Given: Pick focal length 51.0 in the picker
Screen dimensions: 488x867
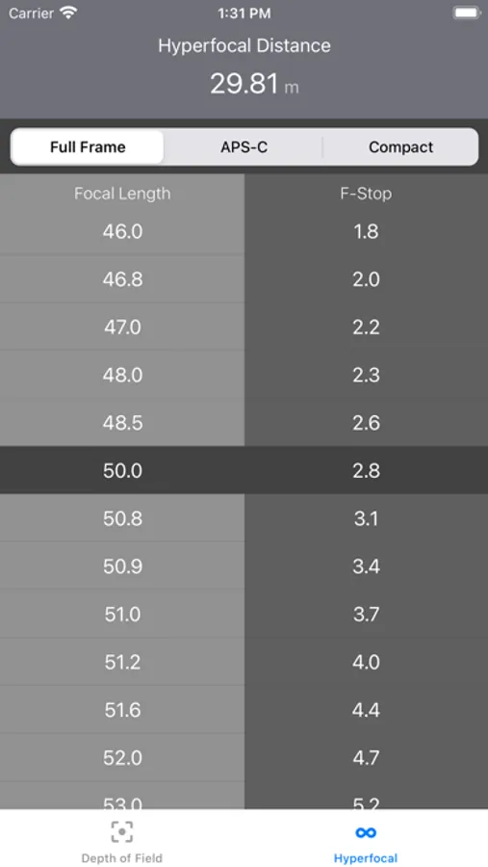Looking at the screenshot, I should click(122, 615).
